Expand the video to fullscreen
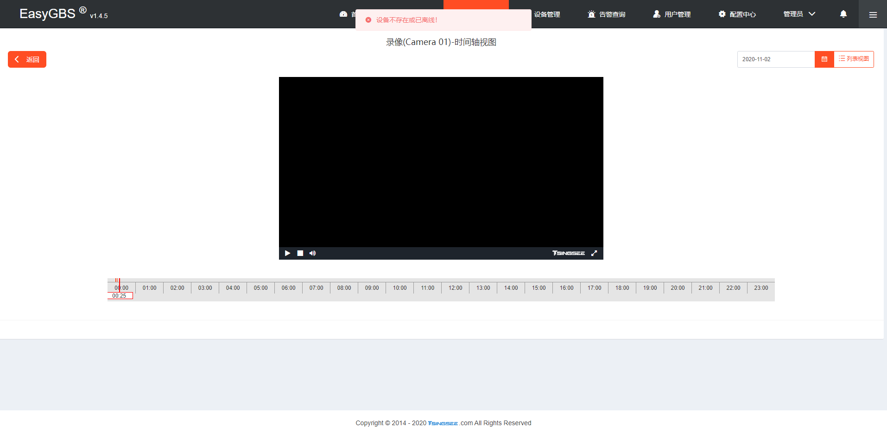 tap(594, 253)
